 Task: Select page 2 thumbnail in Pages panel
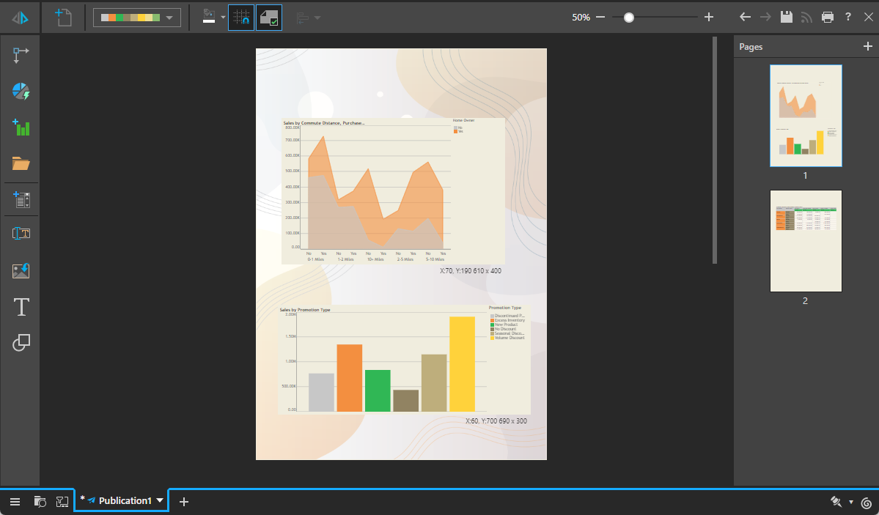(805, 240)
